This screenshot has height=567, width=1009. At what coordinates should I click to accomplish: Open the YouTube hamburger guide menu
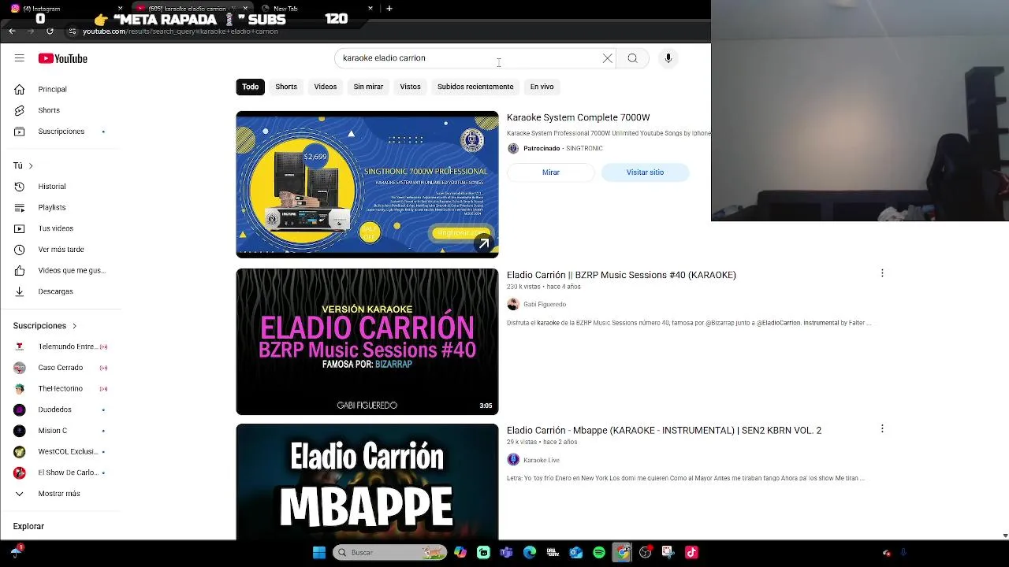pyautogui.click(x=20, y=58)
